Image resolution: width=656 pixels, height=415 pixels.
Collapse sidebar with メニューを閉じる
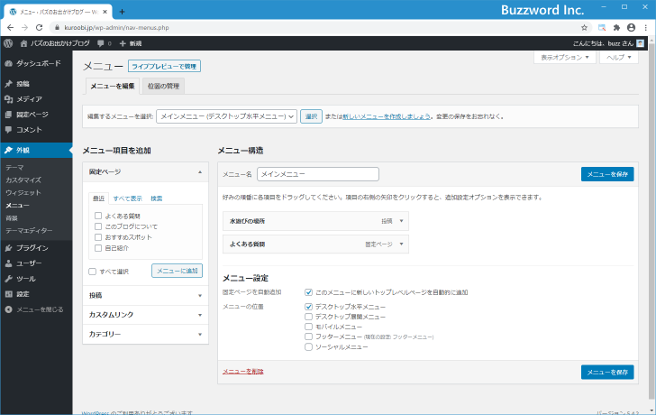pyautogui.click(x=40, y=309)
